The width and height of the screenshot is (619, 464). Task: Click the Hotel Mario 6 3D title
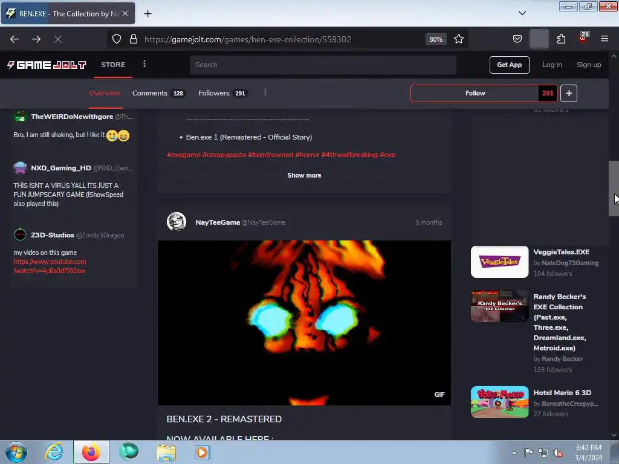tap(562, 393)
